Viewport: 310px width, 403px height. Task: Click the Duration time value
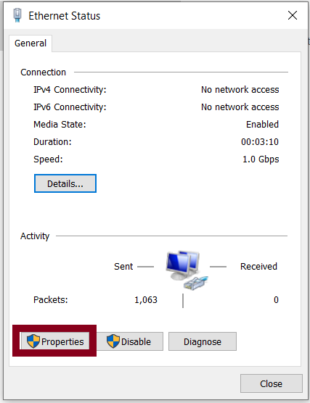(260, 142)
